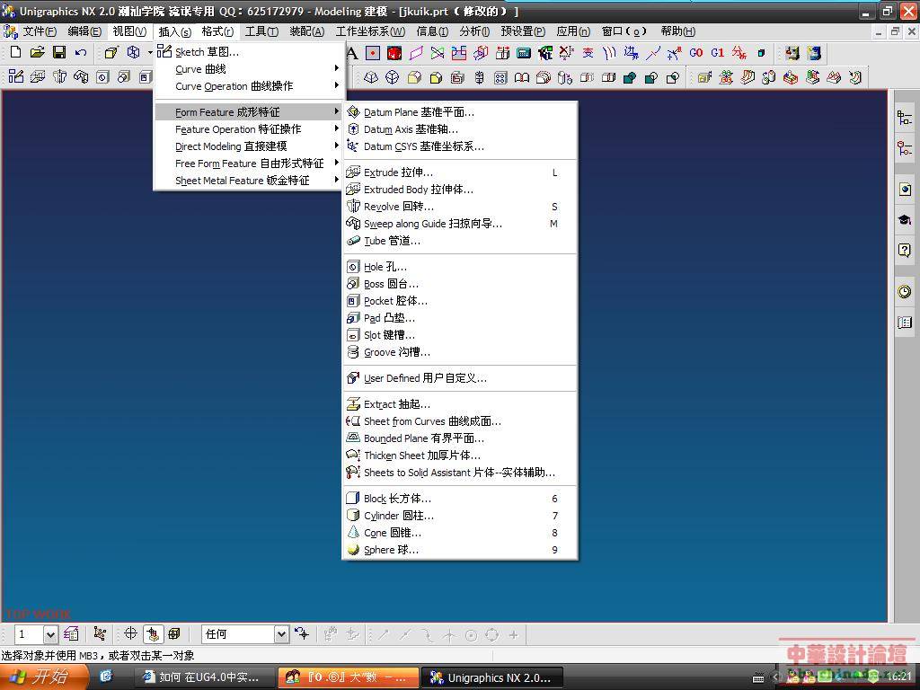This screenshot has height=690, width=920.
Task: Click the 变 transform icon in the toolbar
Action: pyautogui.click(x=588, y=53)
